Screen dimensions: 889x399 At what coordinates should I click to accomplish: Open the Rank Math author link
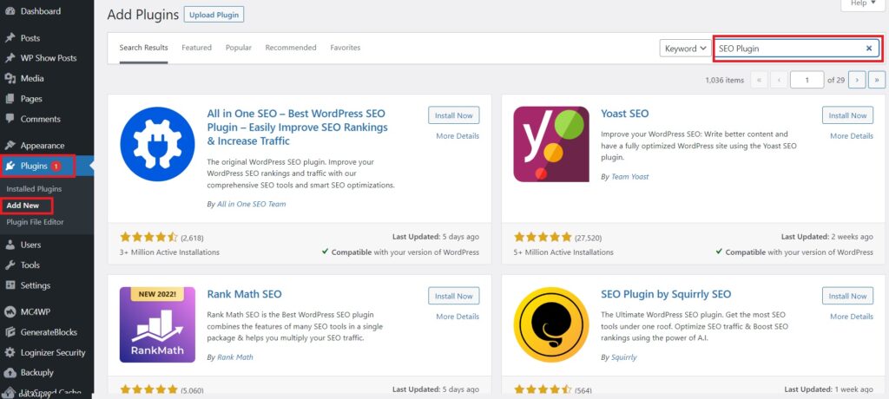(235, 357)
